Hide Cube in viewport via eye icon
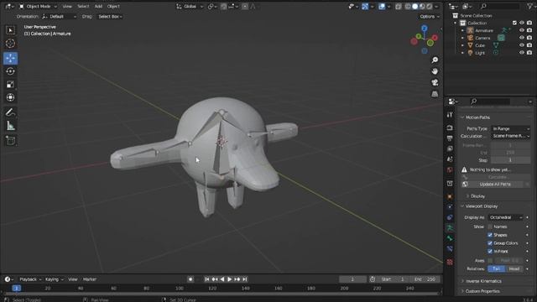 pyautogui.click(x=522, y=45)
